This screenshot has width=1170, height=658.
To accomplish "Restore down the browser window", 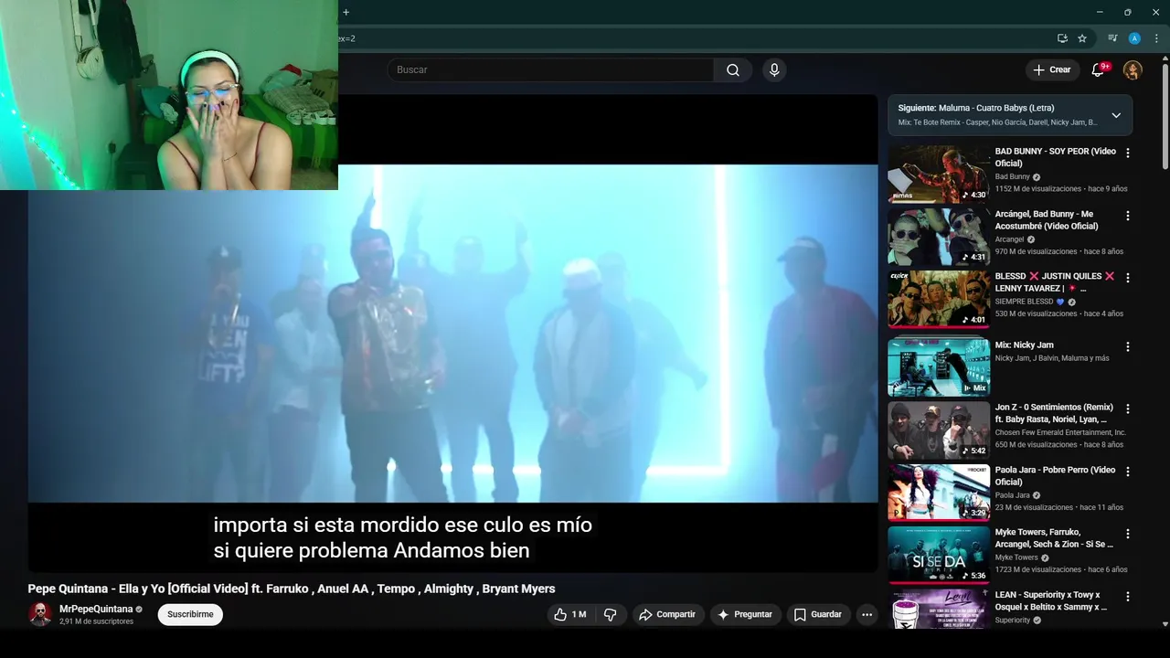I will pos(1127,12).
